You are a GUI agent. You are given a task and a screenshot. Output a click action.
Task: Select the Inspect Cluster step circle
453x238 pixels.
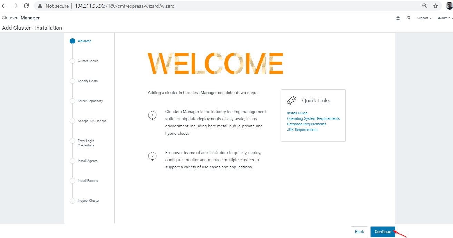(73, 201)
